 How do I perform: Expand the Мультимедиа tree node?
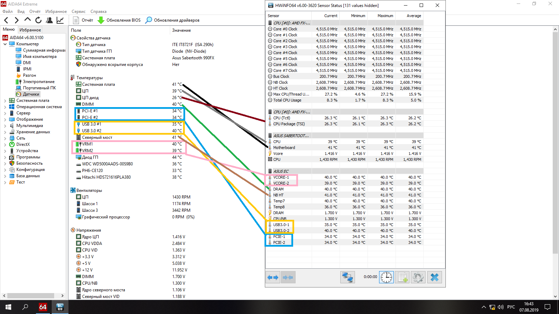coord(5,126)
